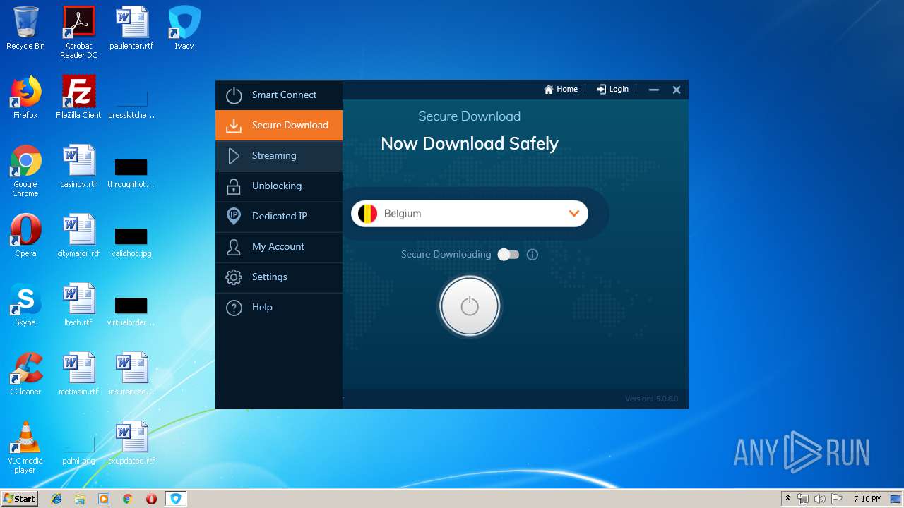Select the paulenter.rtf file icon
The image size is (904, 508).
(131, 29)
